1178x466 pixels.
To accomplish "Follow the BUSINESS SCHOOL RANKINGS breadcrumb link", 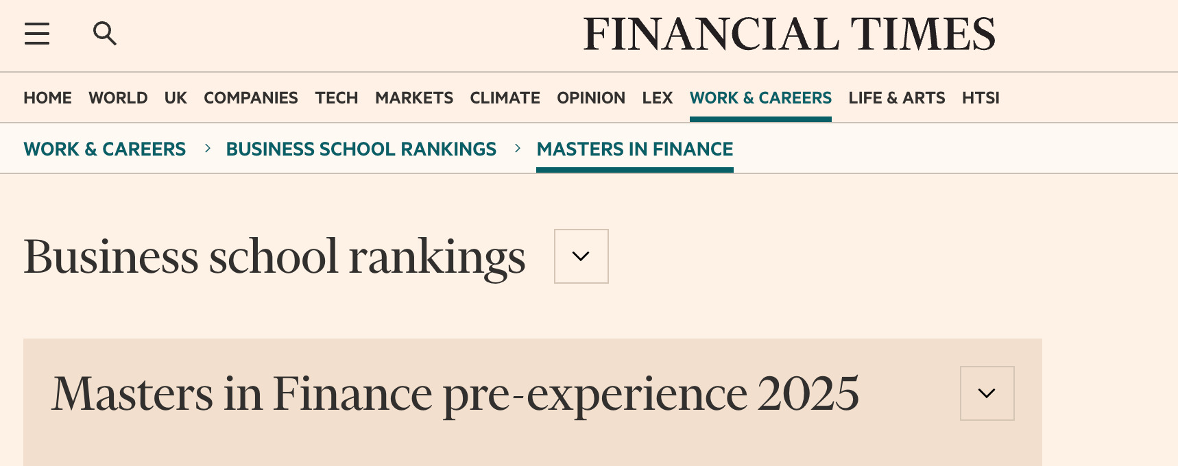I will (361, 149).
